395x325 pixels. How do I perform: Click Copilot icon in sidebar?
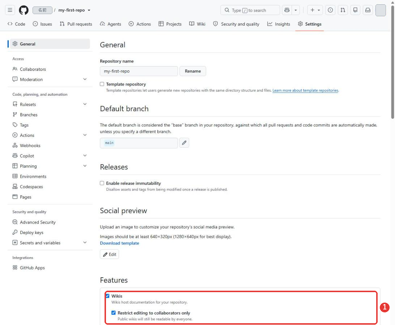15,156
